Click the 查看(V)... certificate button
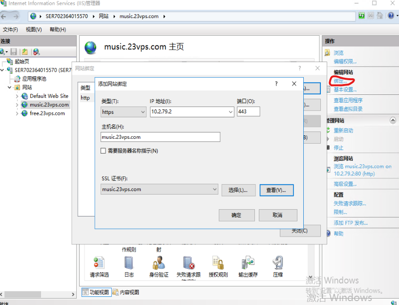 276,190
